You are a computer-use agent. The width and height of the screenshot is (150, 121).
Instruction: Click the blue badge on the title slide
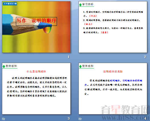10,4
